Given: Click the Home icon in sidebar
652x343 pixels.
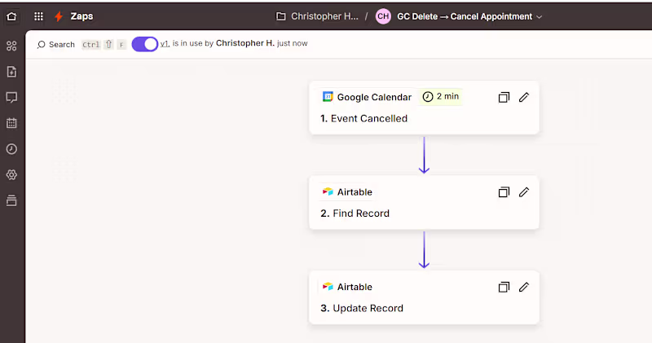Looking at the screenshot, I should click(11, 15).
